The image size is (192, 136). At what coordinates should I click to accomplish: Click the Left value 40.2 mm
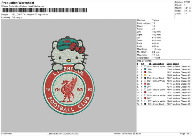(156, 32)
